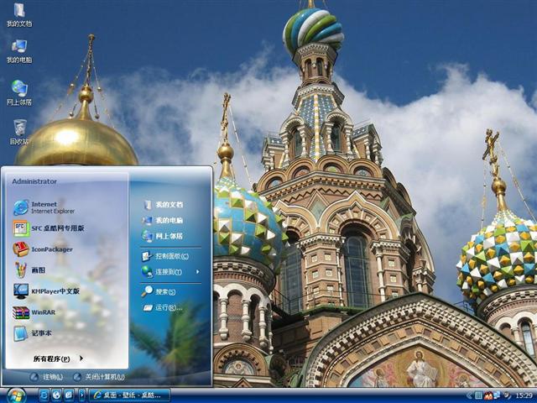
Task: Select the 我的电脑 desktop icon
Action: click(19, 51)
